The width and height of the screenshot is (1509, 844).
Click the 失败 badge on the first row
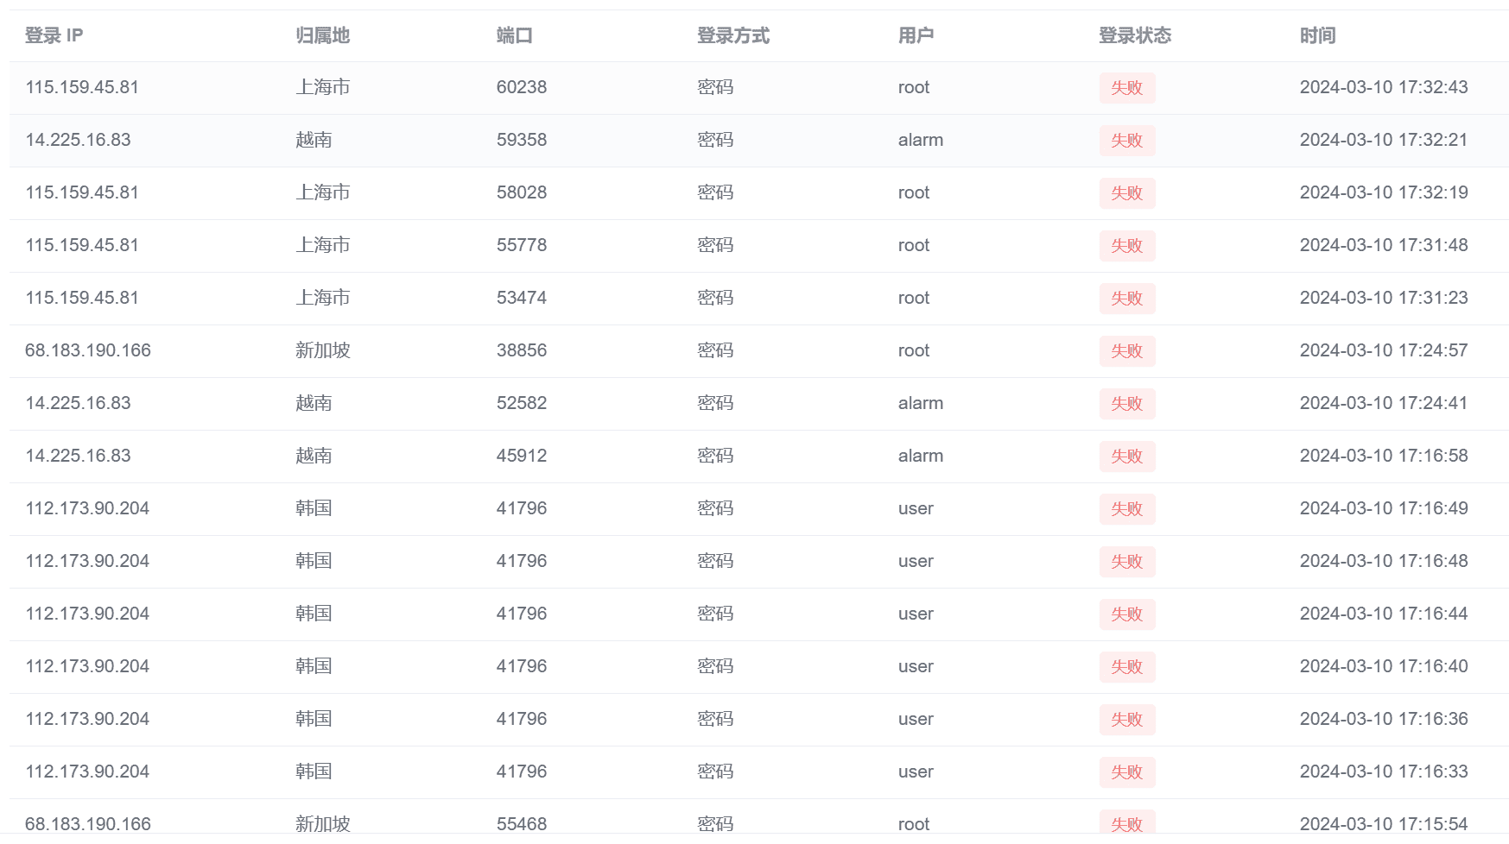click(1127, 87)
